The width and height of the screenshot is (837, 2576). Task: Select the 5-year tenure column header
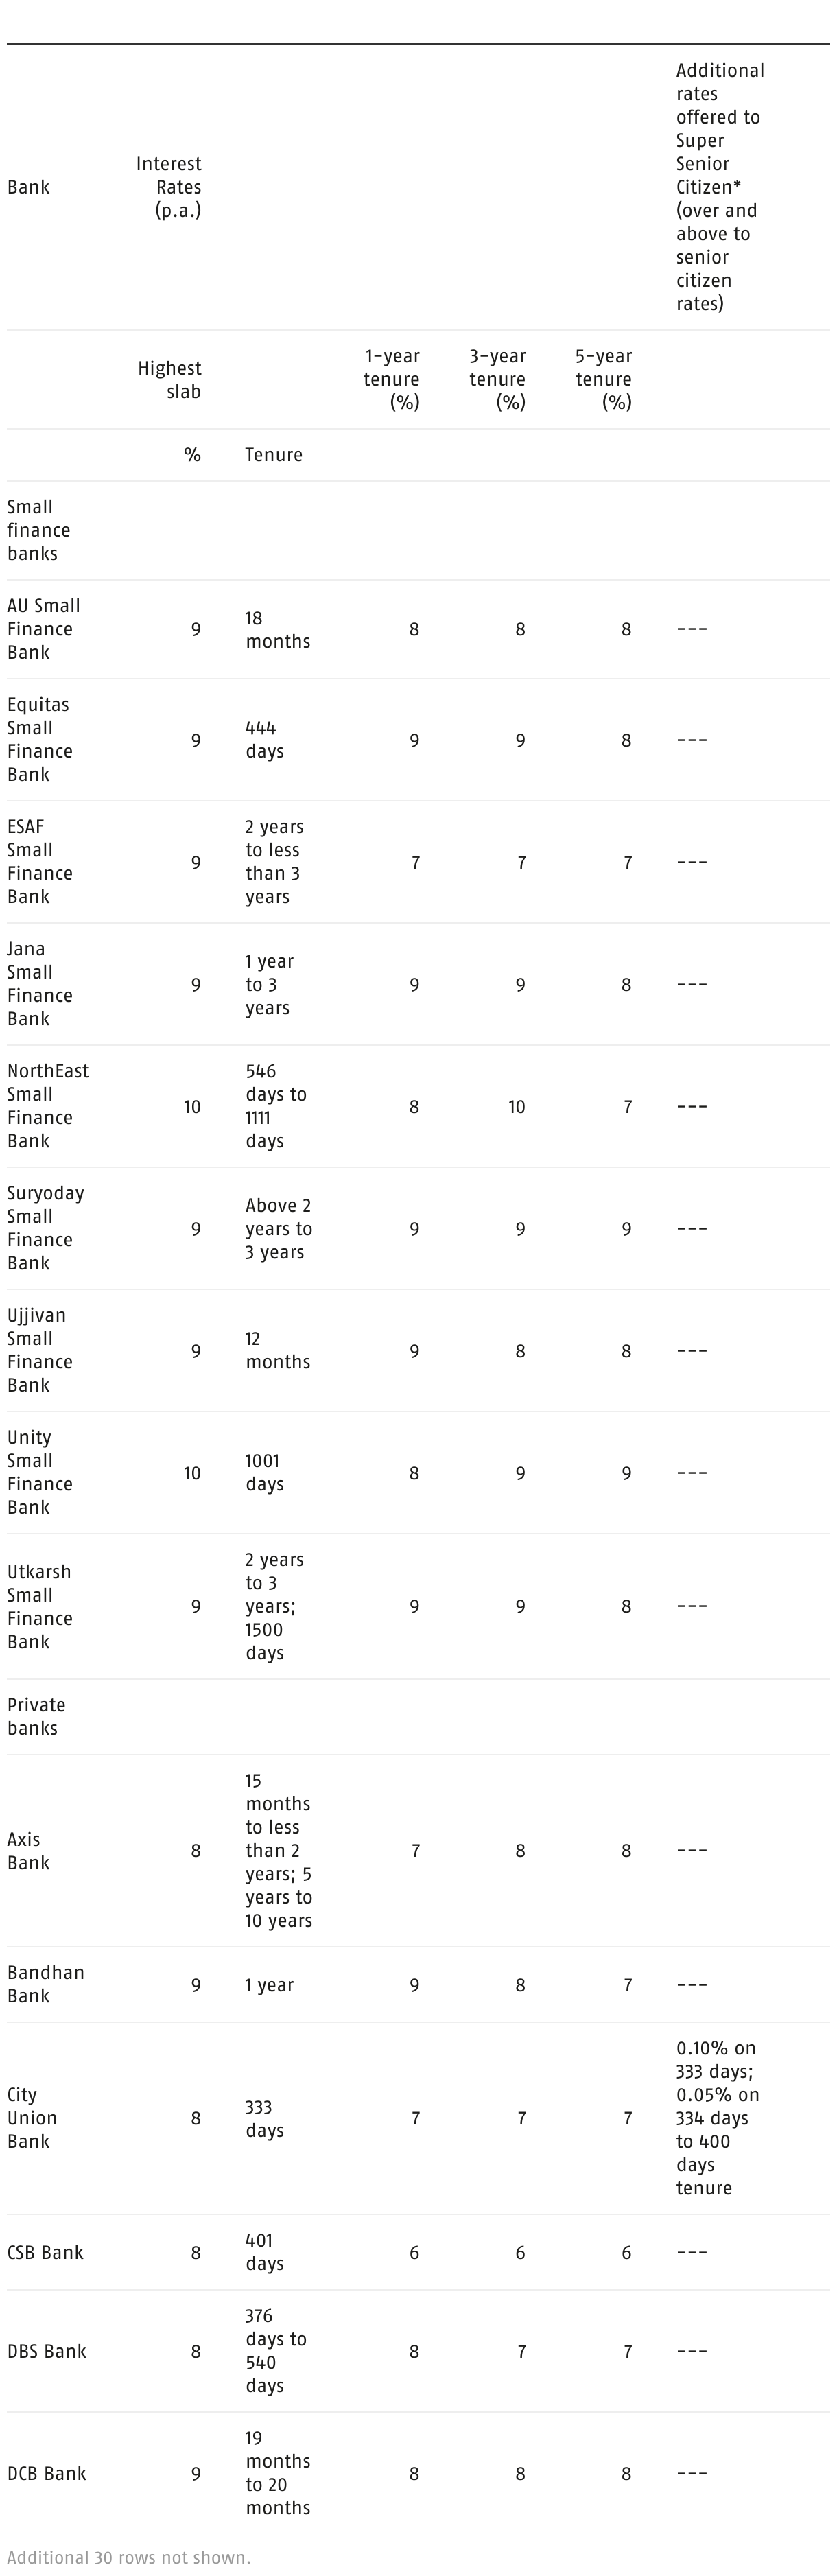tap(604, 379)
